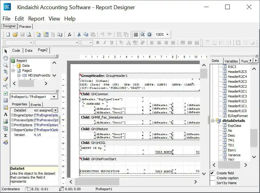Enable the Sort by Name checkbox
The width and height of the screenshot is (260, 193).
[212, 183]
